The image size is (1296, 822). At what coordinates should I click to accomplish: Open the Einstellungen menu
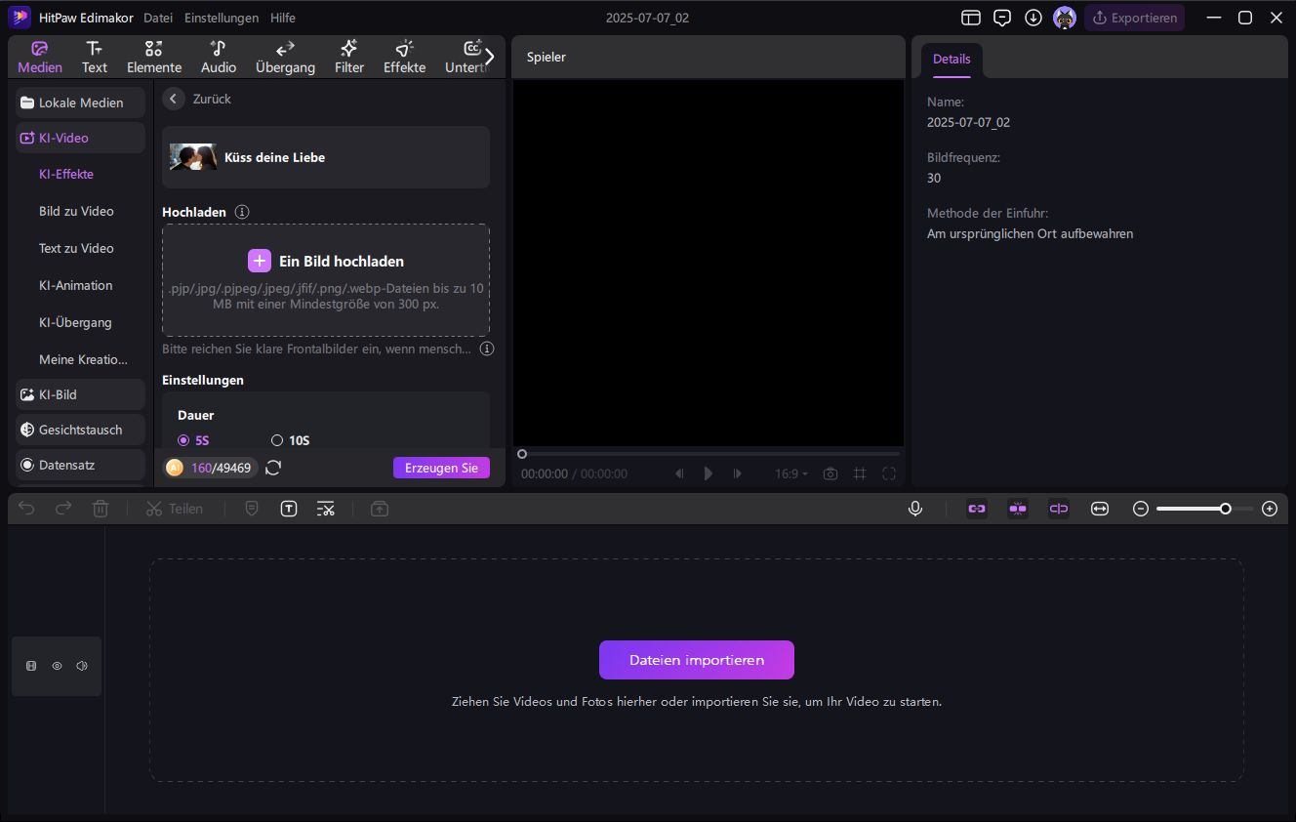(222, 18)
